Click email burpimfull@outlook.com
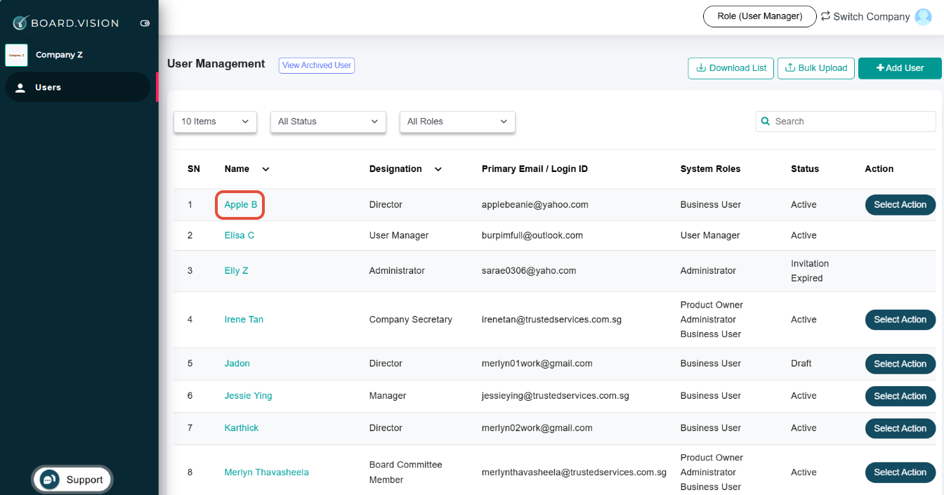Screen dimensions: 944x495 point(532,235)
